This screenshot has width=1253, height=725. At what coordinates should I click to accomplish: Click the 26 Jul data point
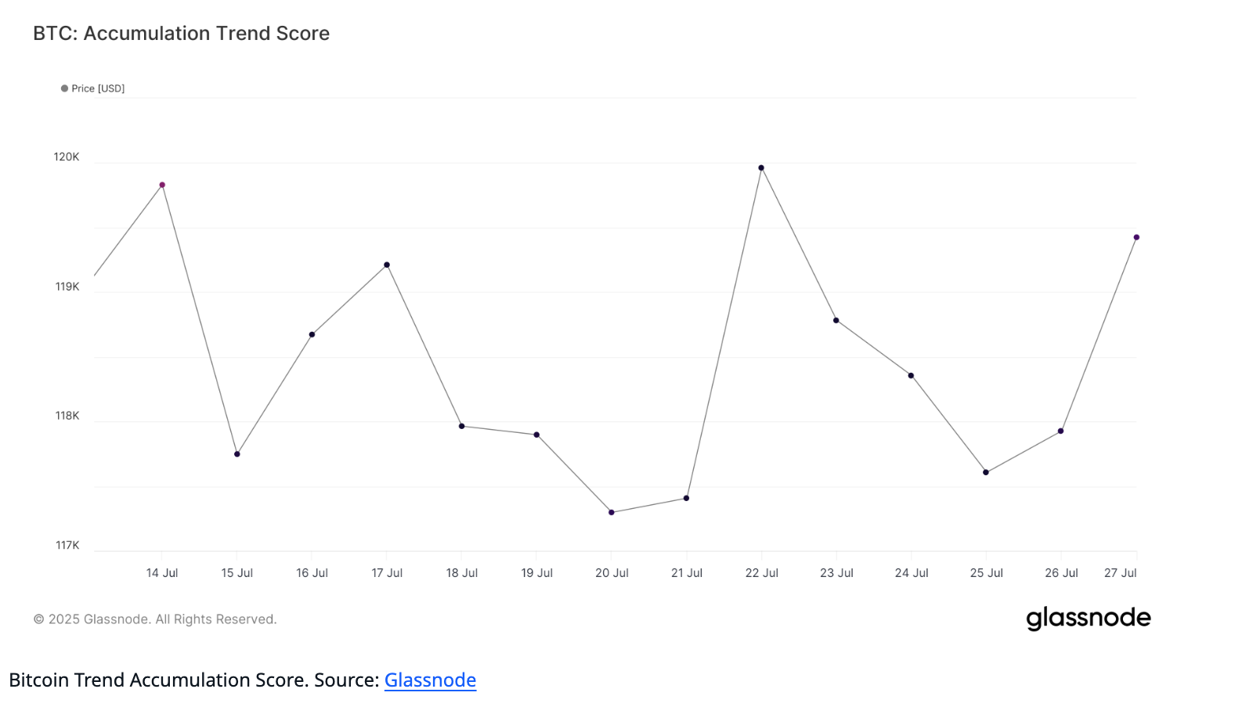[1060, 431]
